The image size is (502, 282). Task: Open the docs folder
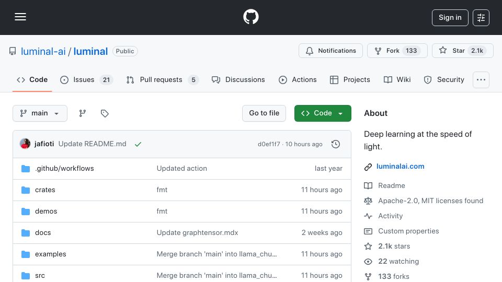(43, 233)
